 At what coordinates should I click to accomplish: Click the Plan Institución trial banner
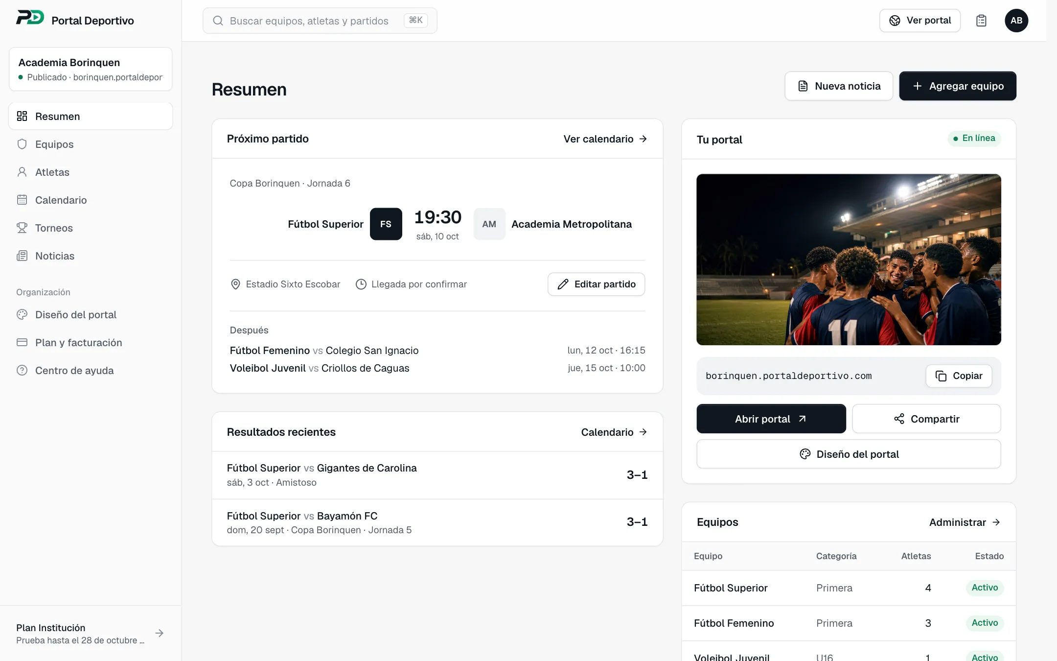pos(91,633)
